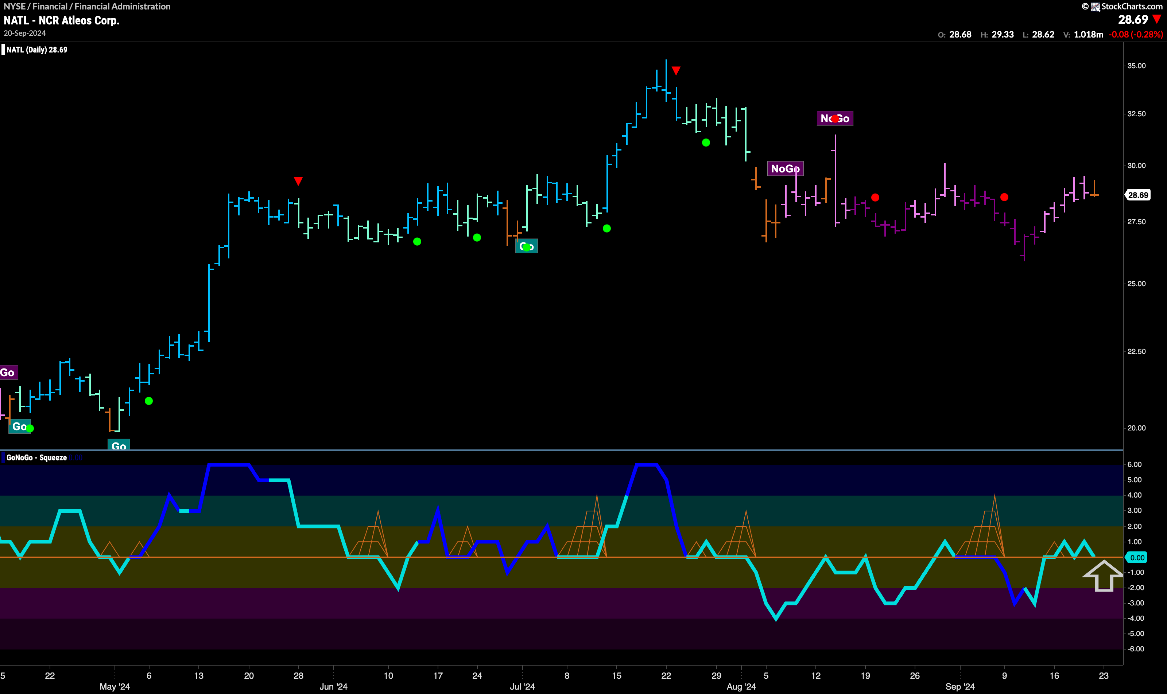Click the green dot marker near July 12
Image resolution: width=1167 pixels, height=694 pixels.
[x=606, y=228]
